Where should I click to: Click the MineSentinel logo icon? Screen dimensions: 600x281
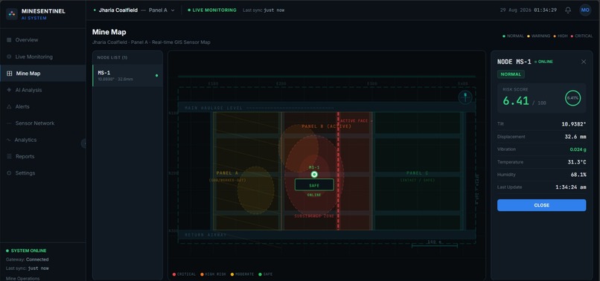12,14
